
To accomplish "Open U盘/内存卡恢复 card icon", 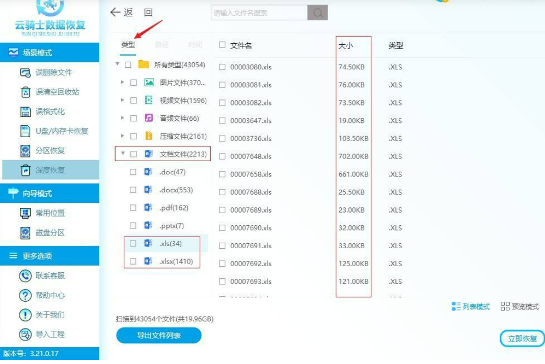I will 25,131.
